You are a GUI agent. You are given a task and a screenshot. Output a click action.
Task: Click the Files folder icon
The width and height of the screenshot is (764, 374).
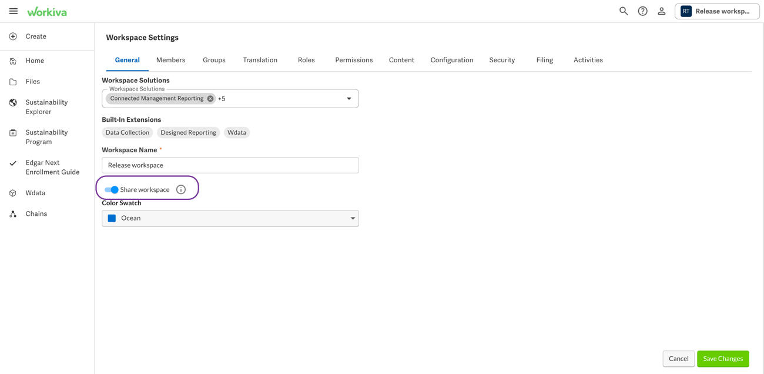tap(13, 82)
